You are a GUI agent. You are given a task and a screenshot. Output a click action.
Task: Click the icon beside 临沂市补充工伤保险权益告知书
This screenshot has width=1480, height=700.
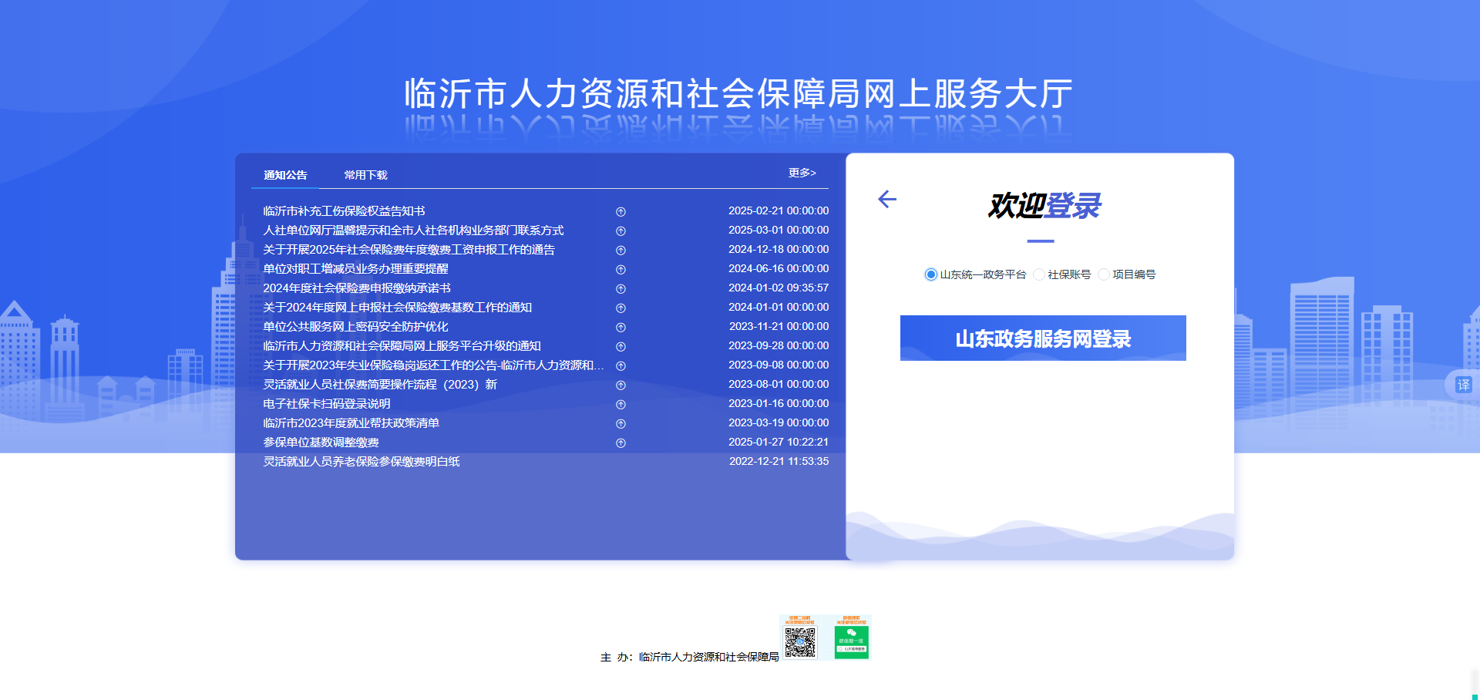[621, 212]
